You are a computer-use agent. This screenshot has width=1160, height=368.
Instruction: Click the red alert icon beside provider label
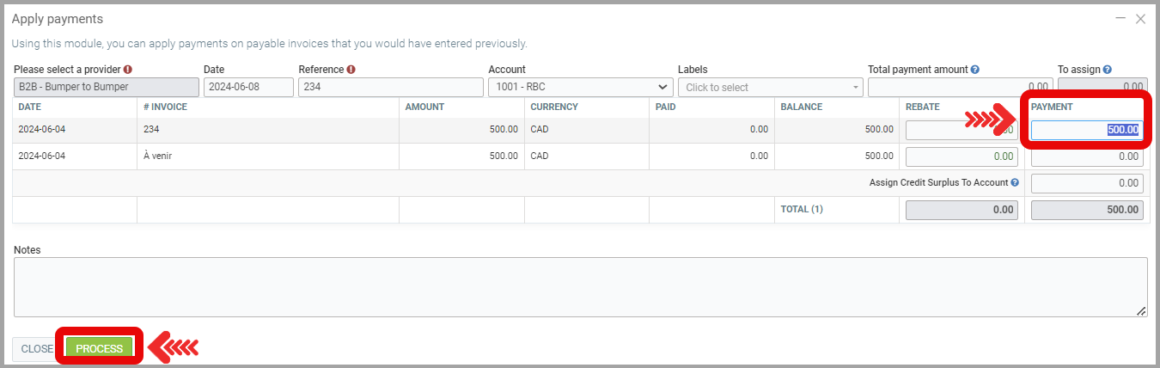click(x=128, y=70)
